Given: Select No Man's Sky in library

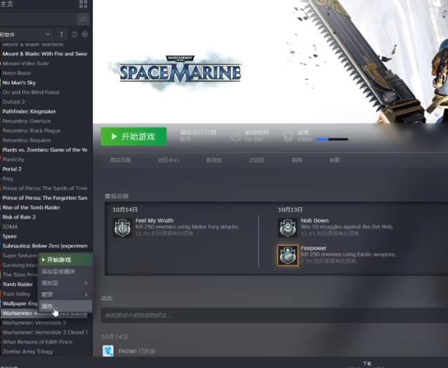Looking at the screenshot, I should click(x=19, y=83).
